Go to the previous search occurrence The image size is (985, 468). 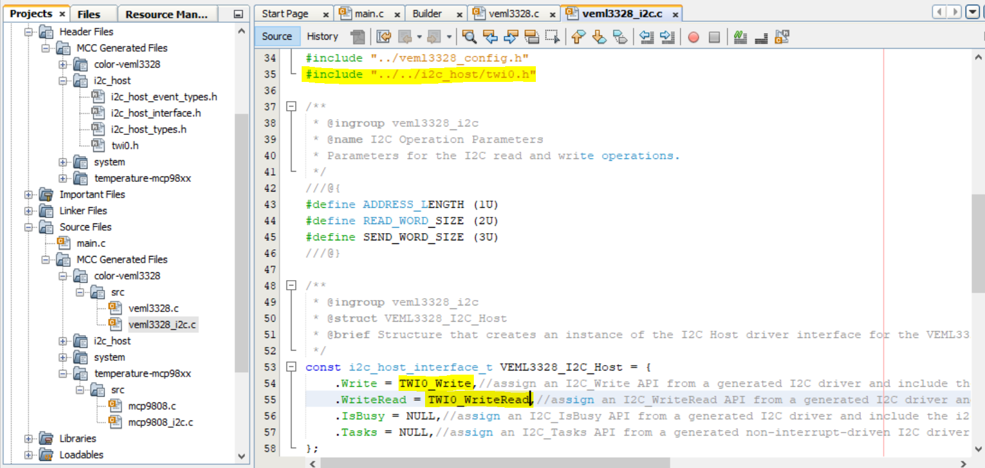pos(491,37)
